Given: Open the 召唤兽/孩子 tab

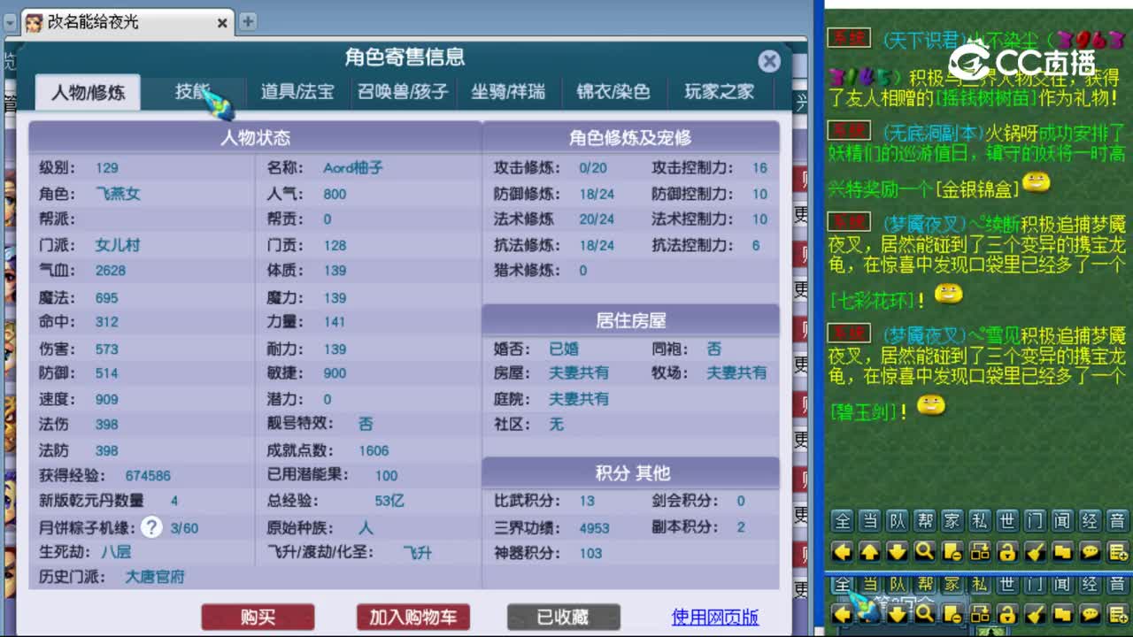Looking at the screenshot, I should (403, 91).
